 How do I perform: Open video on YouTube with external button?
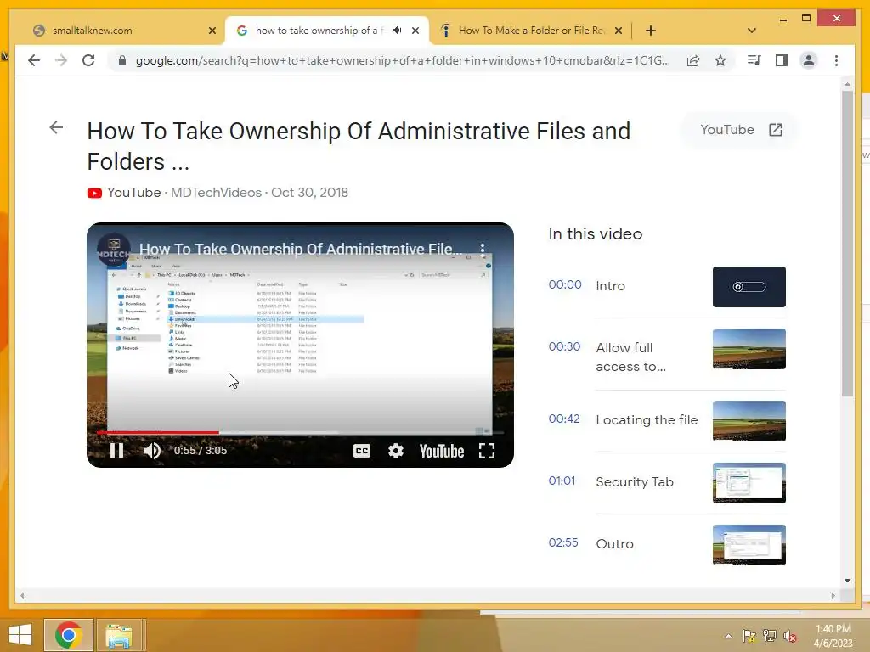tap(740, 130)
